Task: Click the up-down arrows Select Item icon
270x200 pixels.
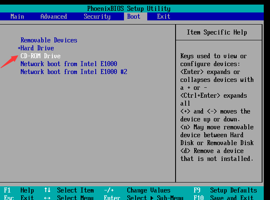Action: 47,190
